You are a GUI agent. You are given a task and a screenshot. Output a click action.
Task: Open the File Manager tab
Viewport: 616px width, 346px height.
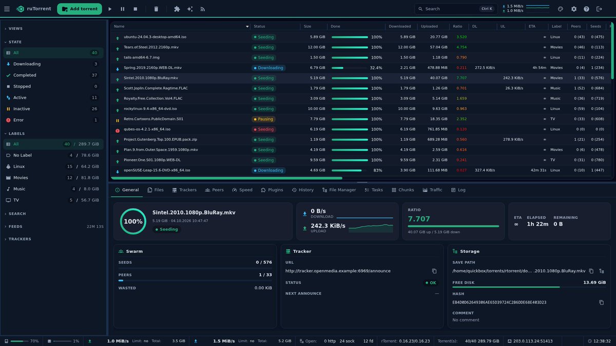pos(339,190)
